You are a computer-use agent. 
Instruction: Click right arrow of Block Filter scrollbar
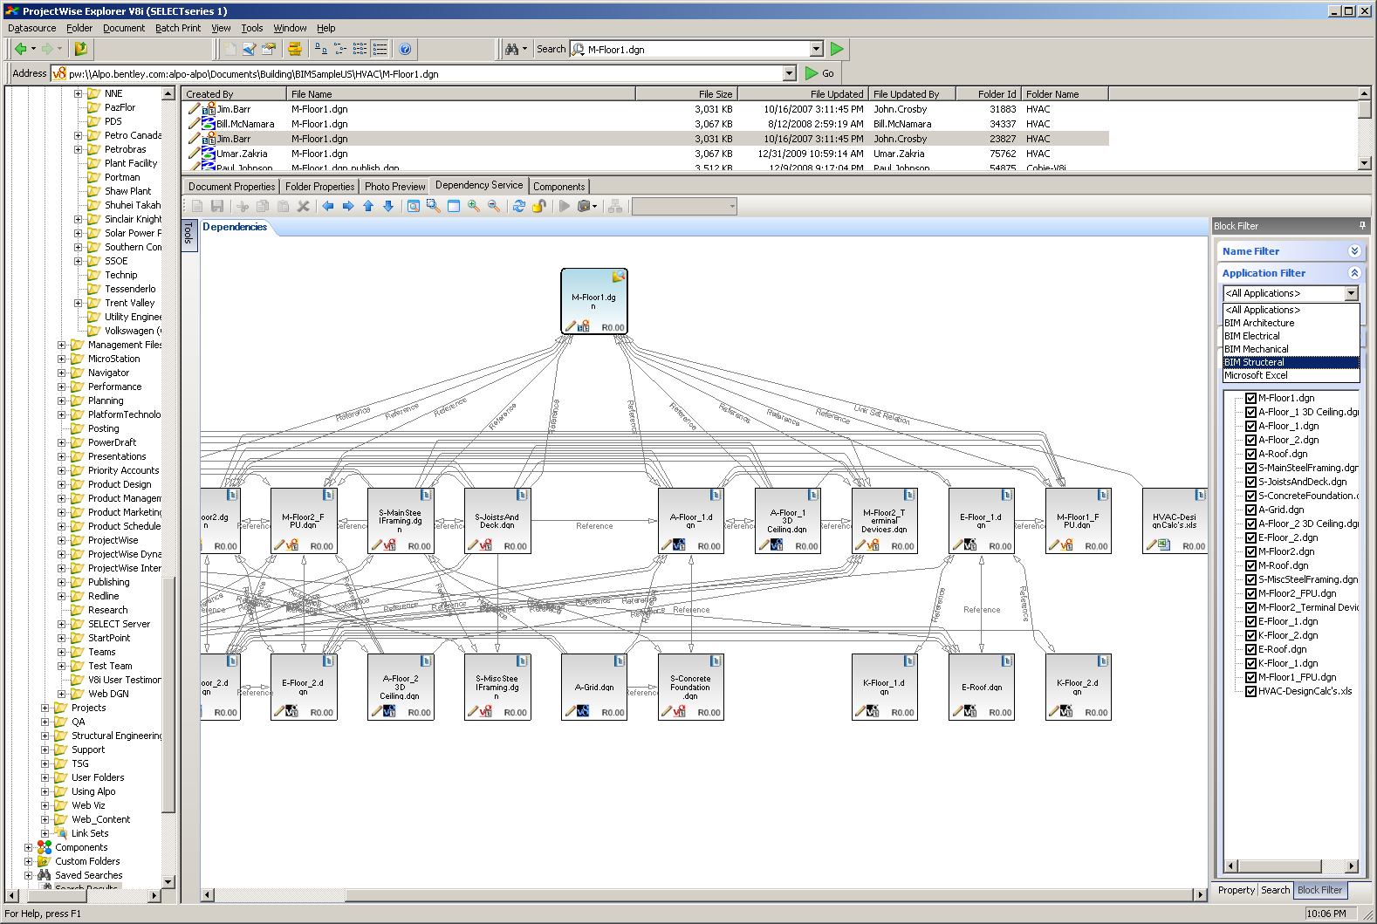tap(1352, 866)
